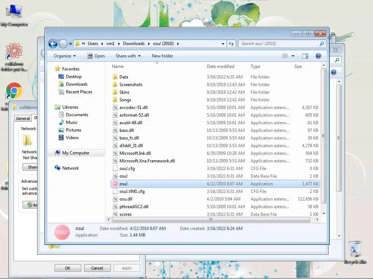Click Open in the toolbar
Screen dimensions: 373x279
[96, 56]
